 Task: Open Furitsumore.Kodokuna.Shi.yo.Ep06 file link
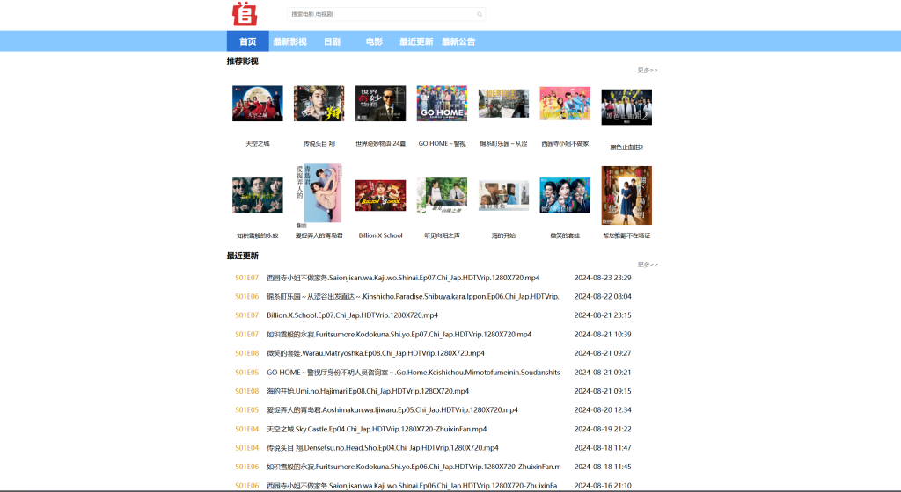(414, 467)
